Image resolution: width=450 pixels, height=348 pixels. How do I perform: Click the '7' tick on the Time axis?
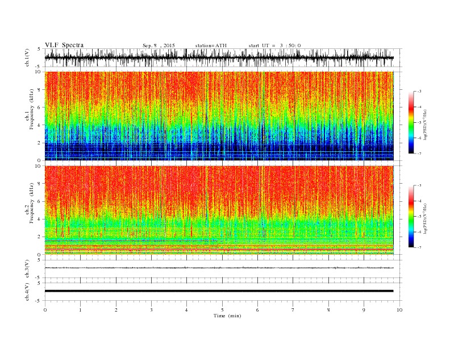point(293,310)
